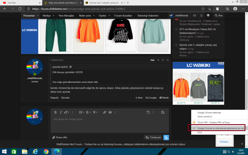The width and height of the screenshot is (248, 155).
Task: Open Google Chrome from taskbar
Action: (46, 152)
